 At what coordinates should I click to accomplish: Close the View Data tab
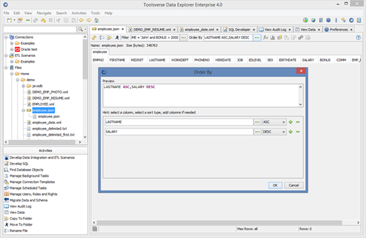pyautogui.click(x=319, y=29)
